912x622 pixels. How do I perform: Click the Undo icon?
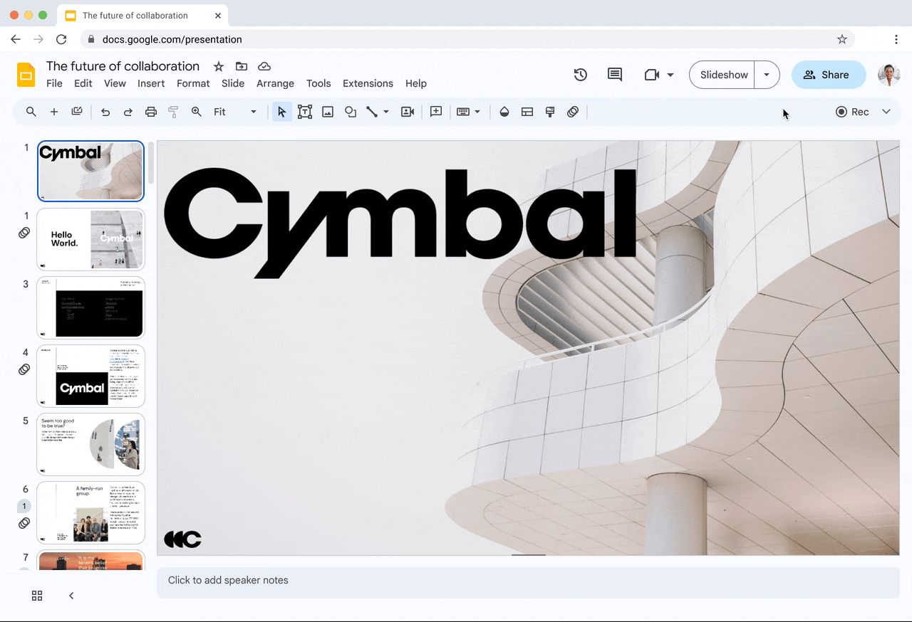click(105, 112)
